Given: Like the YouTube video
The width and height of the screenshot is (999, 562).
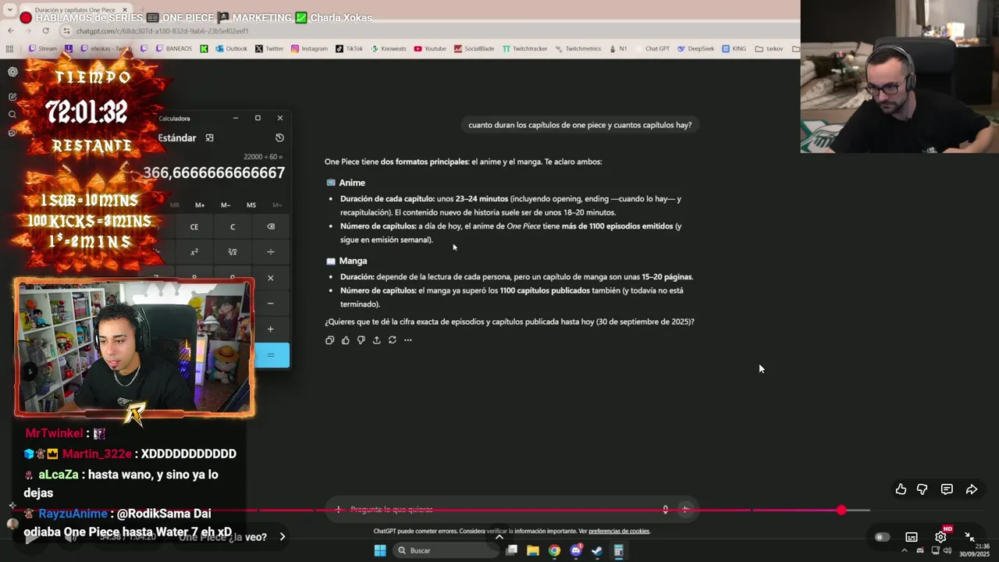Looking at the screenshot, I should pyautogui.click(x=901, y=489).
